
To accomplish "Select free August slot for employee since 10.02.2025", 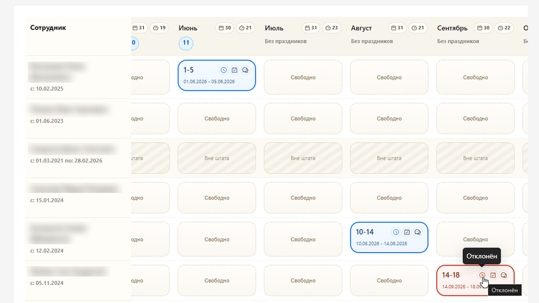I will 389,77.
